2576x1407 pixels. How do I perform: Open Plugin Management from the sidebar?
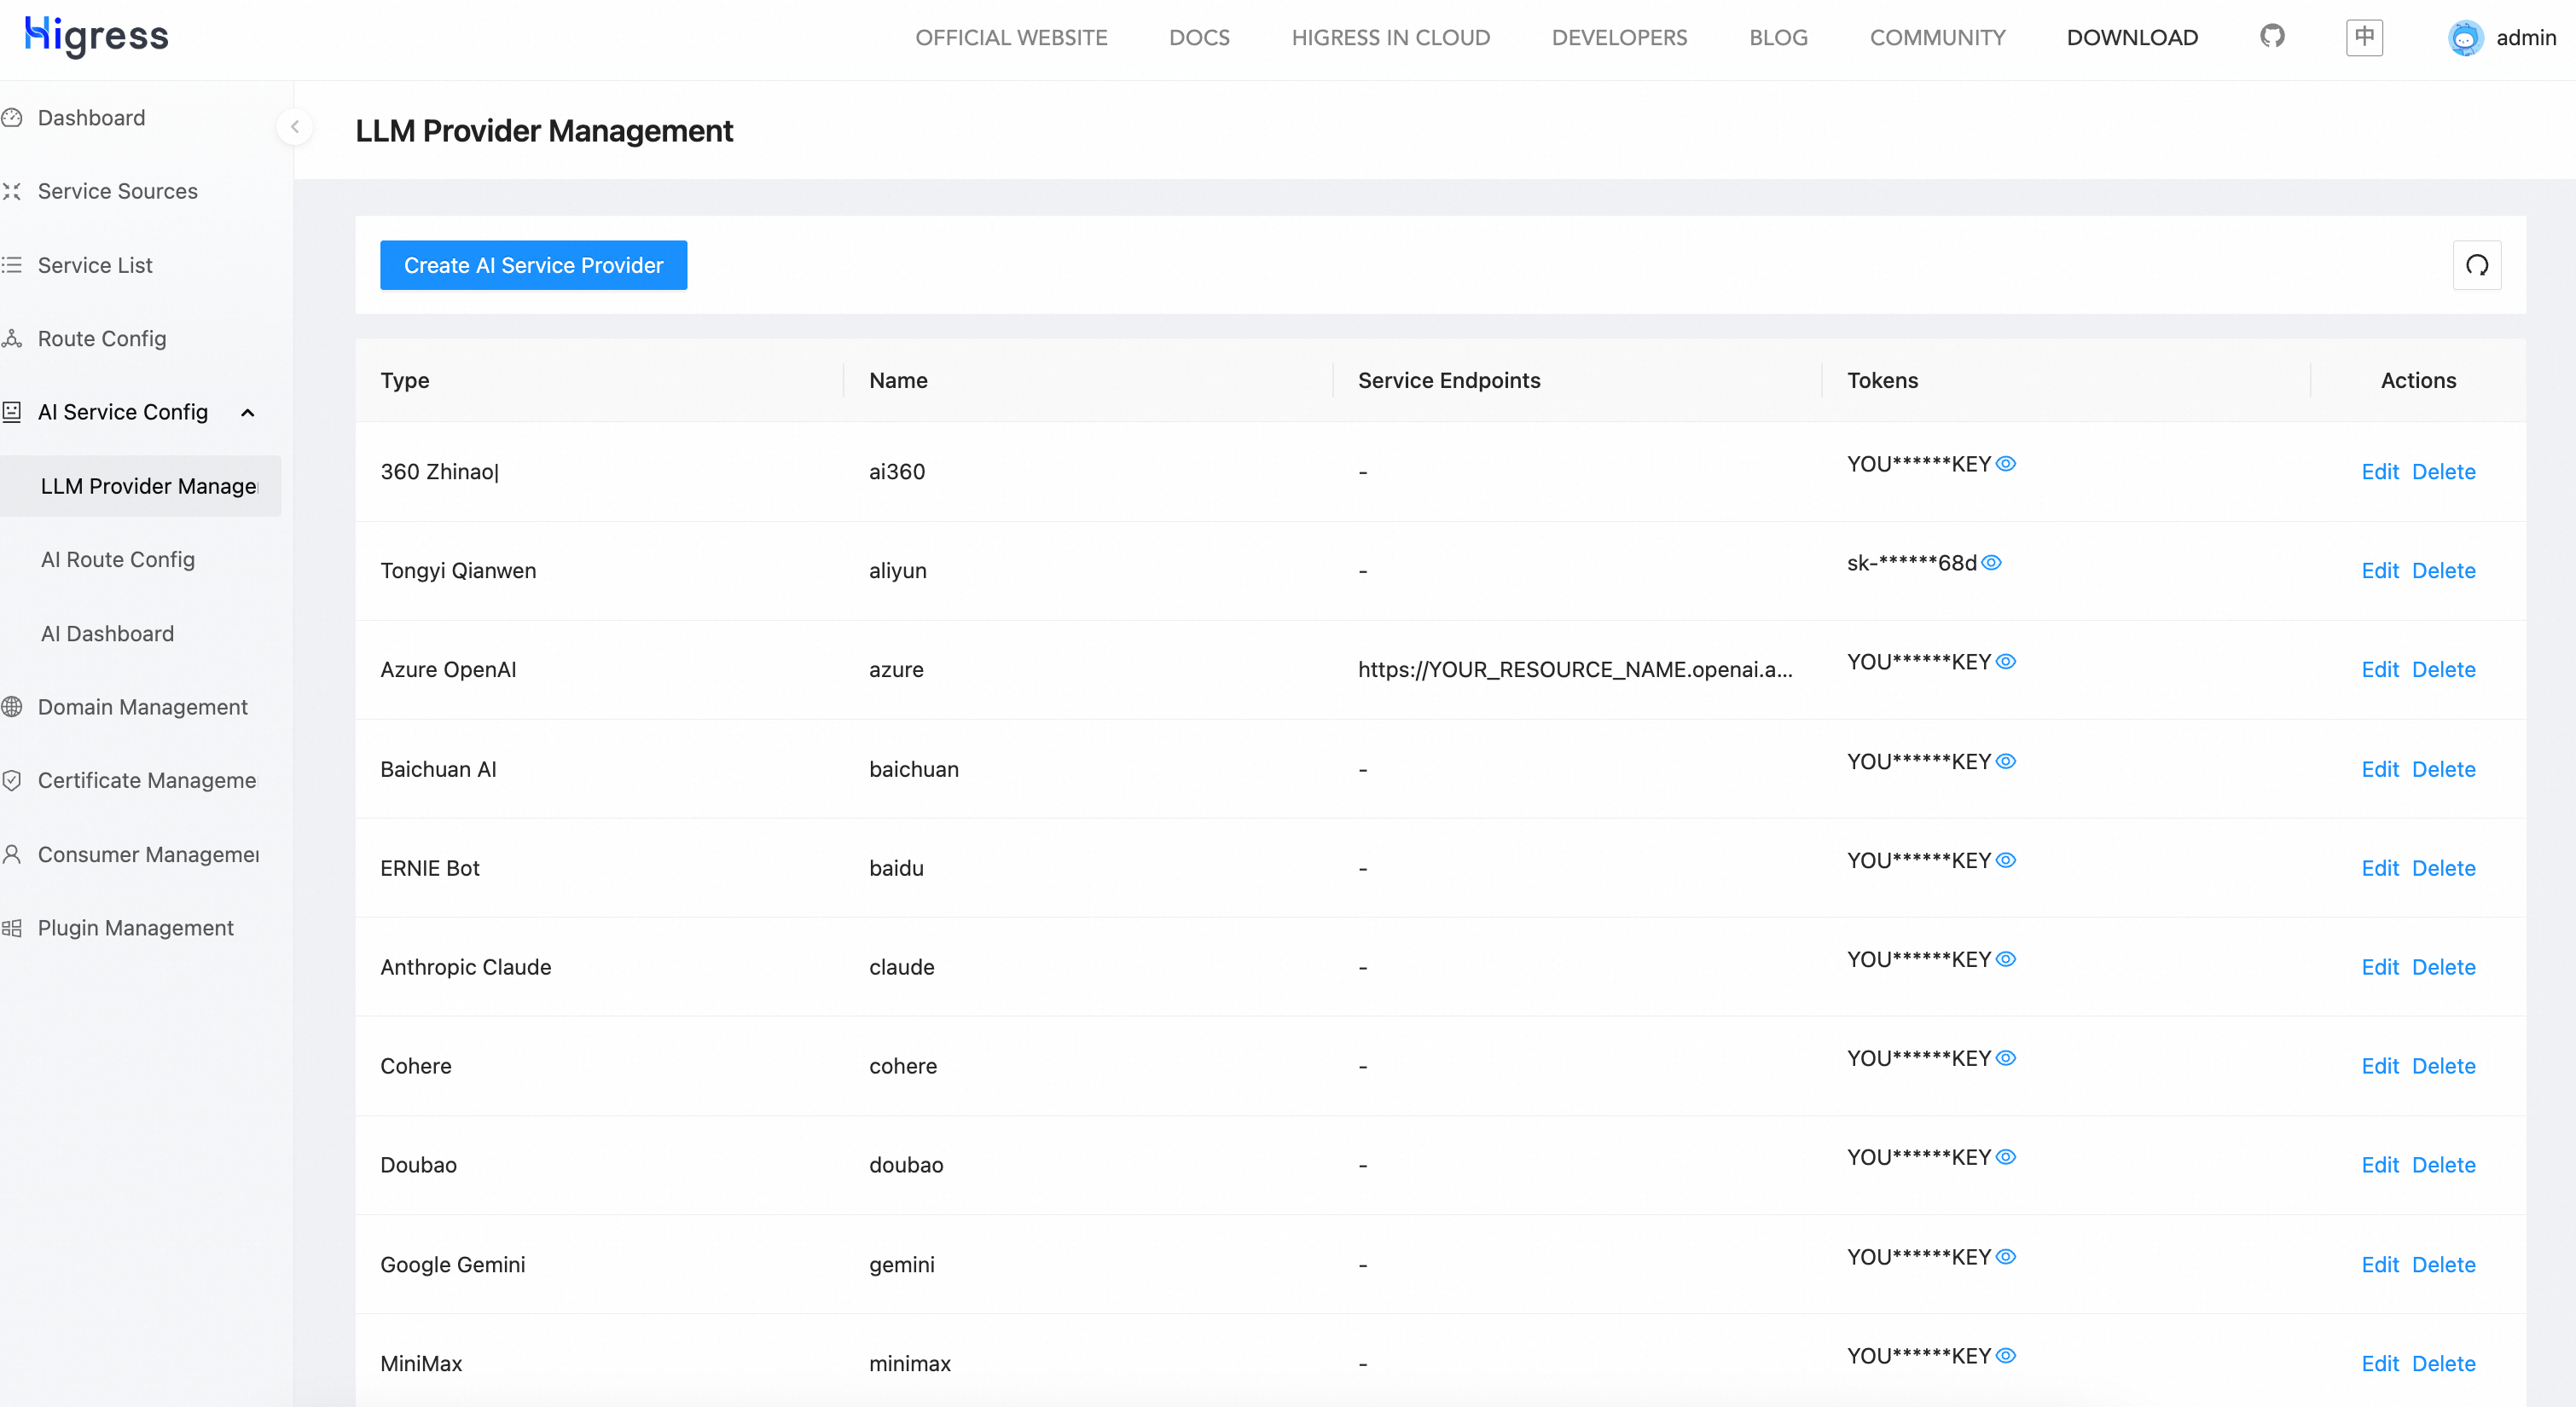coord(135,928)
